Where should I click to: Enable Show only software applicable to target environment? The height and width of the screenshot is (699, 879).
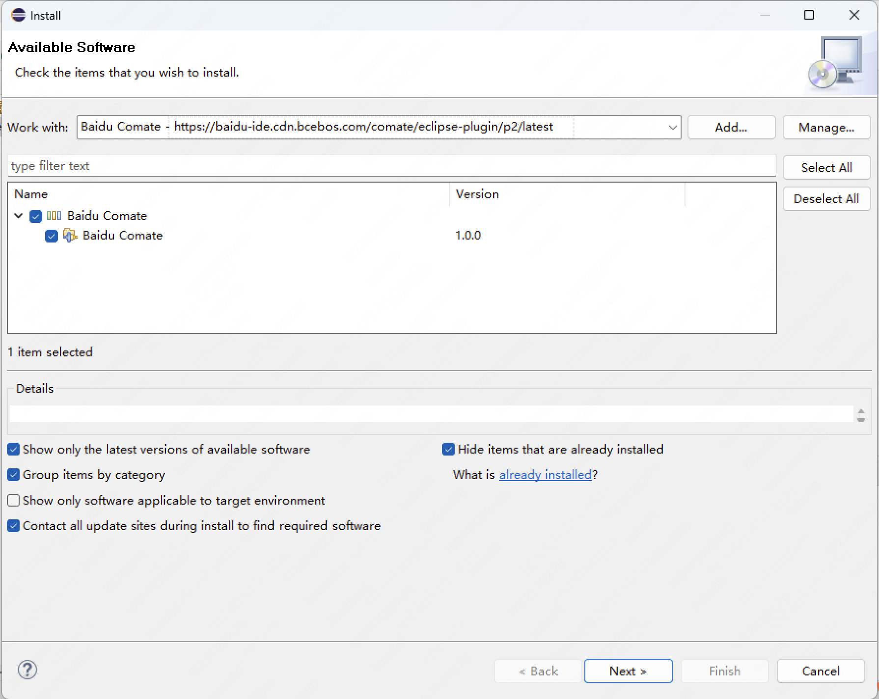tap(13, 500)
